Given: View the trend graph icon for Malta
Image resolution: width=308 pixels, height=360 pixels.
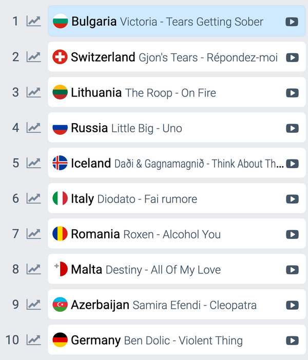Looking at the screenshot, I should click(x=33, y=269).
